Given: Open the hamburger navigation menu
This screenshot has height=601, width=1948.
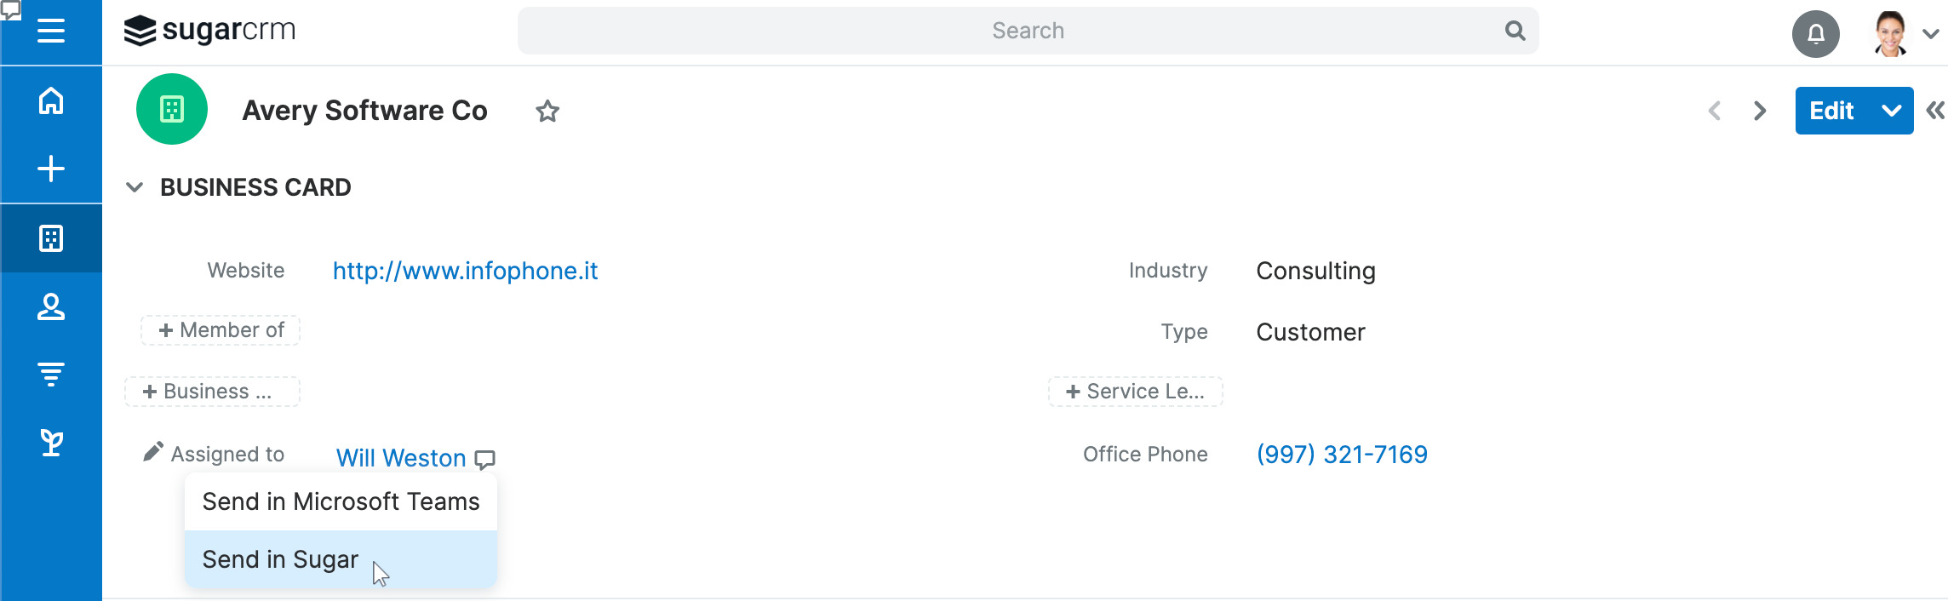Looking at the screenshot, I should (51, 31).
